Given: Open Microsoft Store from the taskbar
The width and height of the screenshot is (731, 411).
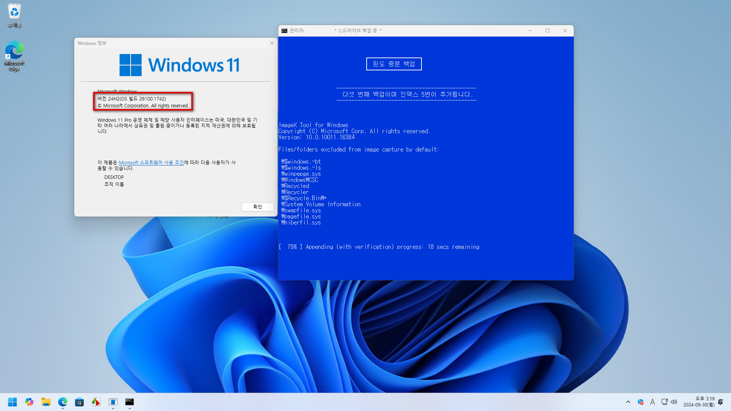Looking at the screenshot, I should tap(79, 402).
